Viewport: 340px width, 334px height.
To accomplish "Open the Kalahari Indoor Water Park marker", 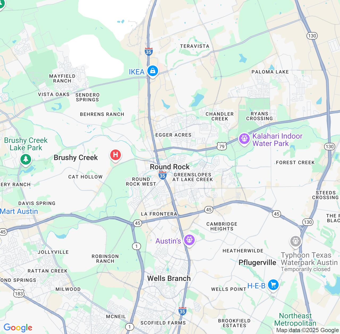I will (244, 139).
